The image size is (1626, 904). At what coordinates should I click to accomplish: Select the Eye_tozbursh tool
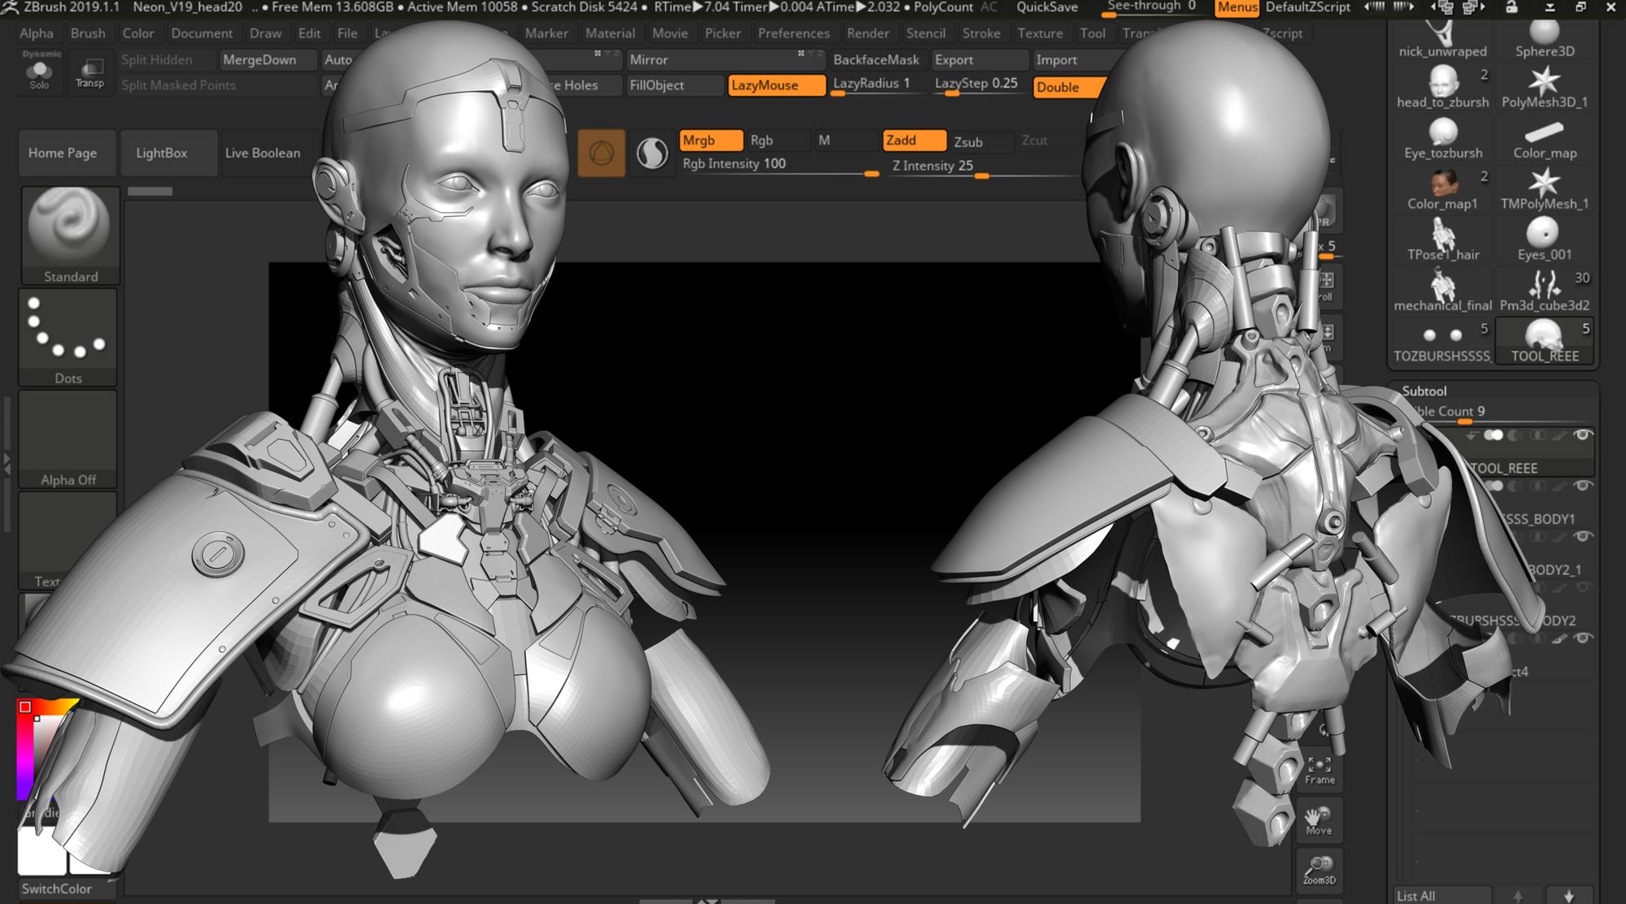1442,138
